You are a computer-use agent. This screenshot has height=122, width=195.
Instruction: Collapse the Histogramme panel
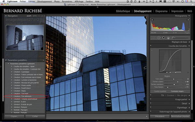pyautogui.click(x=189, y=16)
